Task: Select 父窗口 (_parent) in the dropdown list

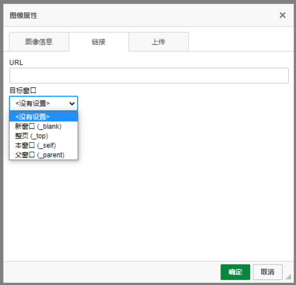Action: [x=40, y=155]
